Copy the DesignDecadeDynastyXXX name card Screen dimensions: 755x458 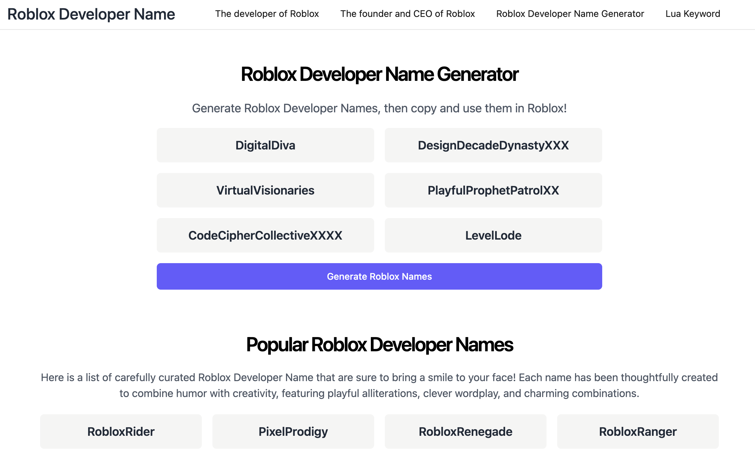pyautogui.click(x=493, y=145)
